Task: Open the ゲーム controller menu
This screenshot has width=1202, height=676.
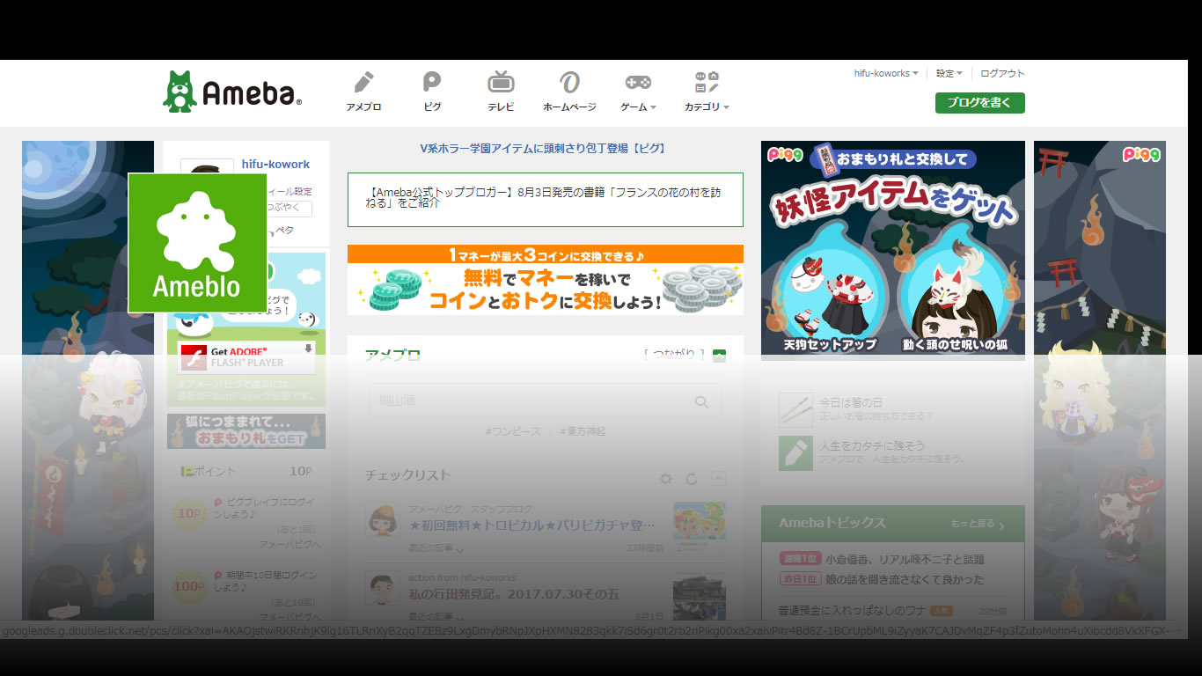Action: pos(638,92)
